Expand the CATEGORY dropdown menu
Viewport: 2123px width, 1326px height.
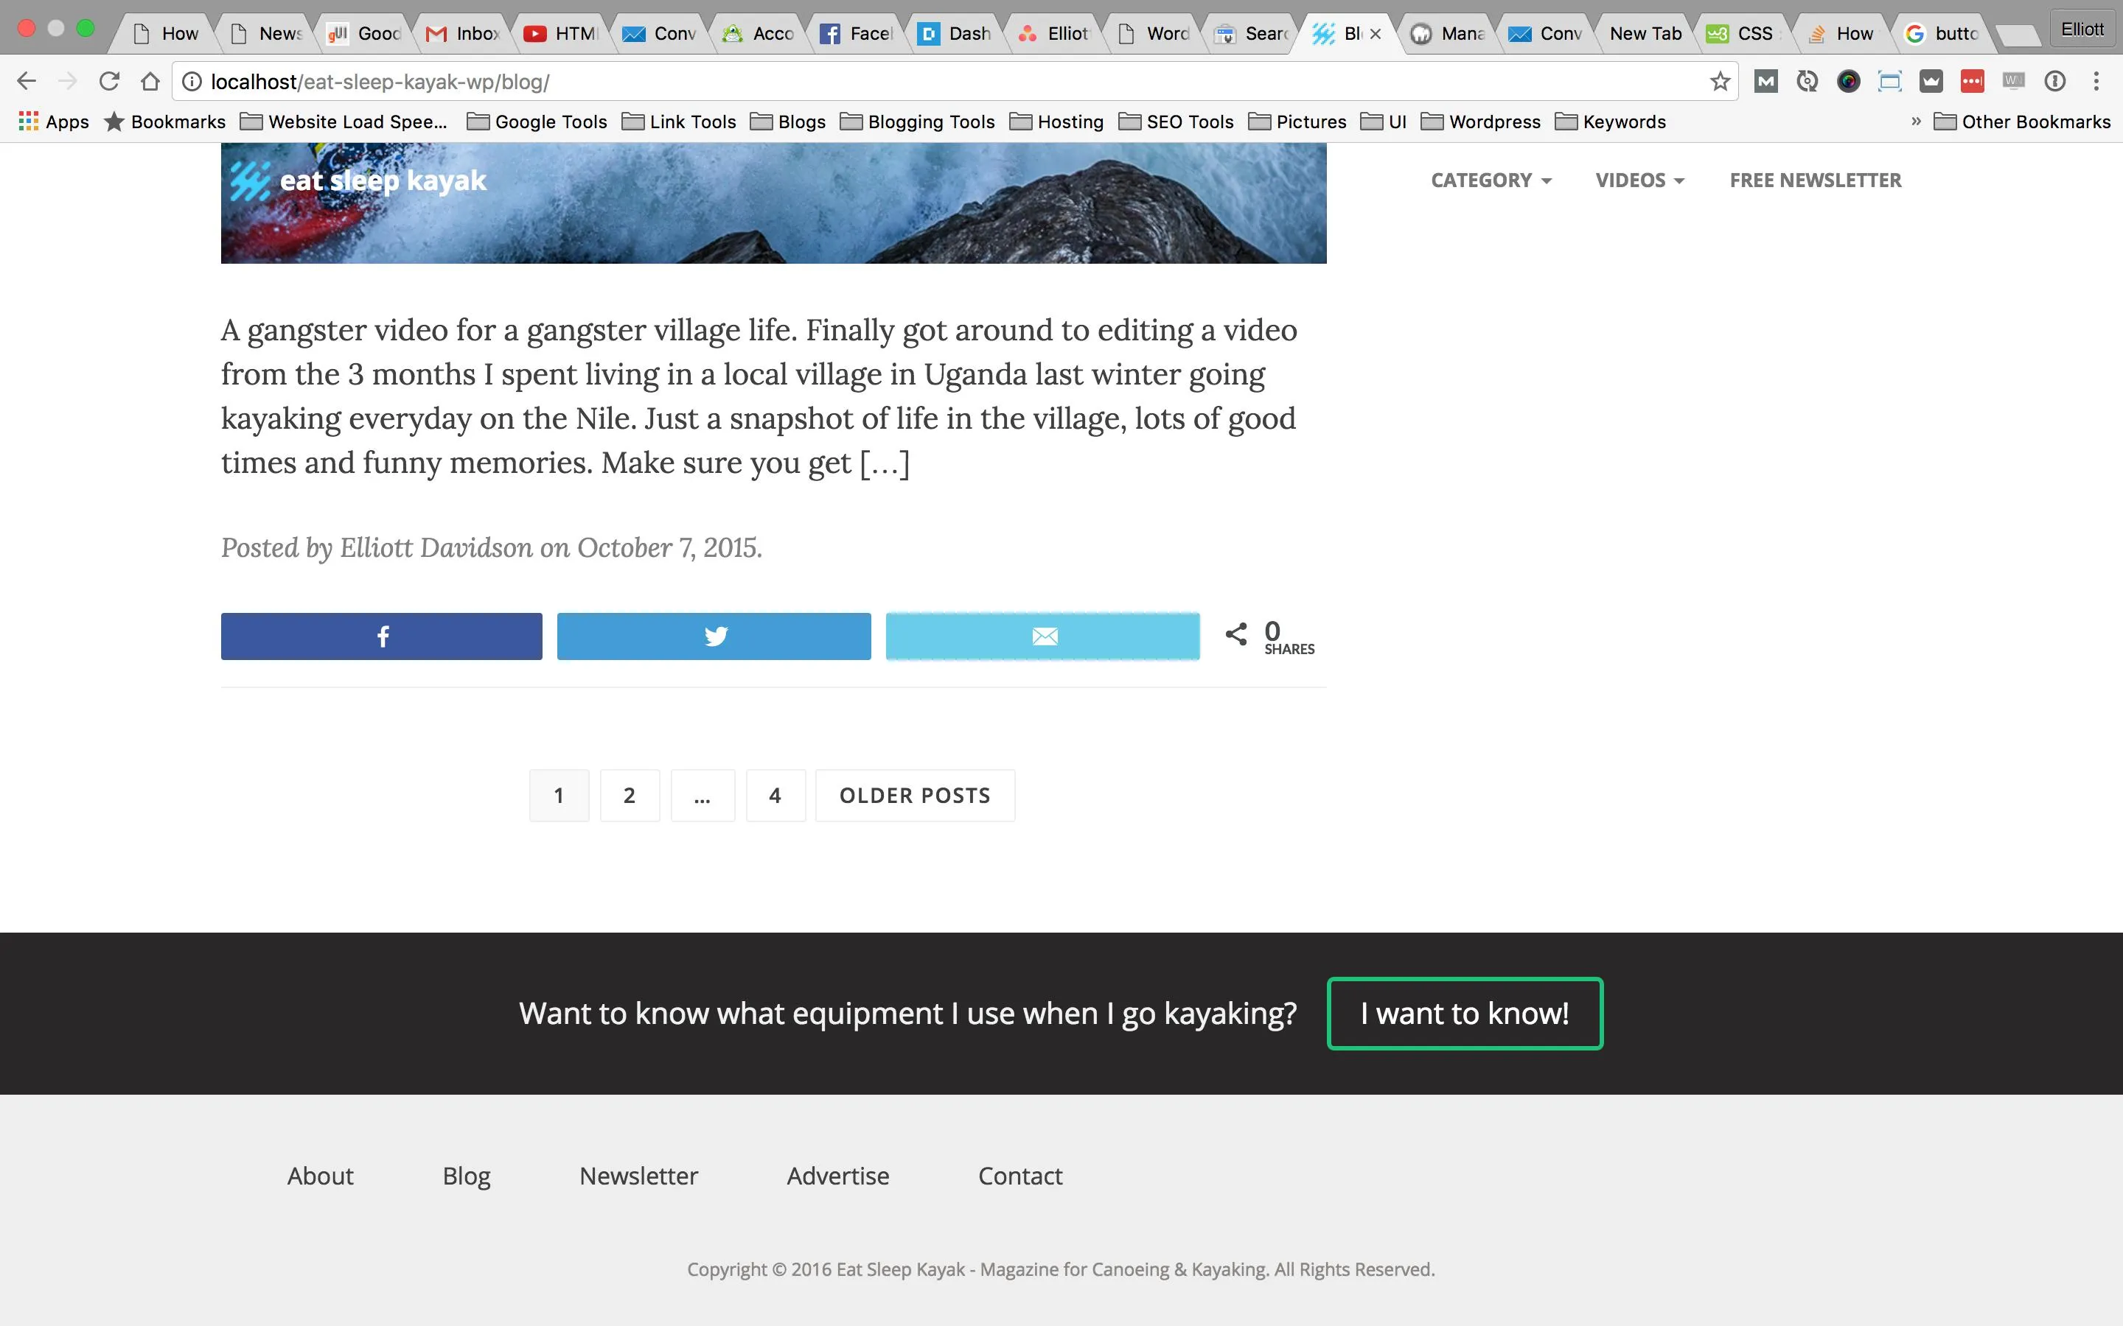pyautogui.click(x=1491, y=180)
